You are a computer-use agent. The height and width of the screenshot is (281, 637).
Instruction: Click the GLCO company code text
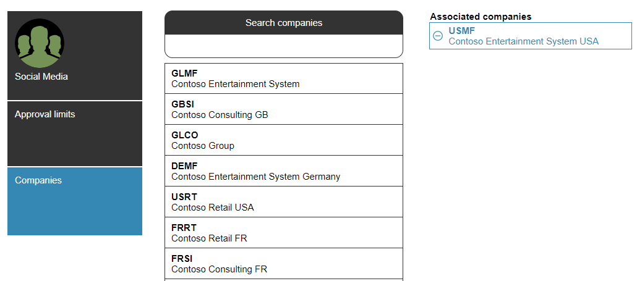tap(185, 135)
